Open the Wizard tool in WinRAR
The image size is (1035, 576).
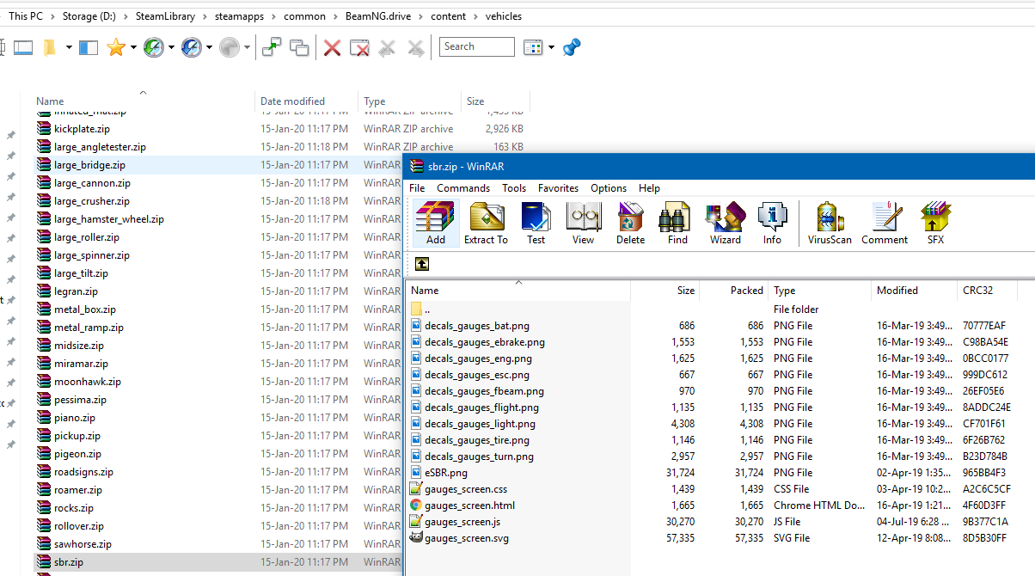[725, 224]
